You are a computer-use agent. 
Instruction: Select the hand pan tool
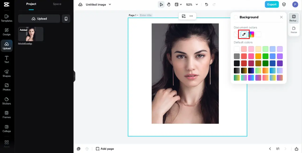(x=169, y=4)
